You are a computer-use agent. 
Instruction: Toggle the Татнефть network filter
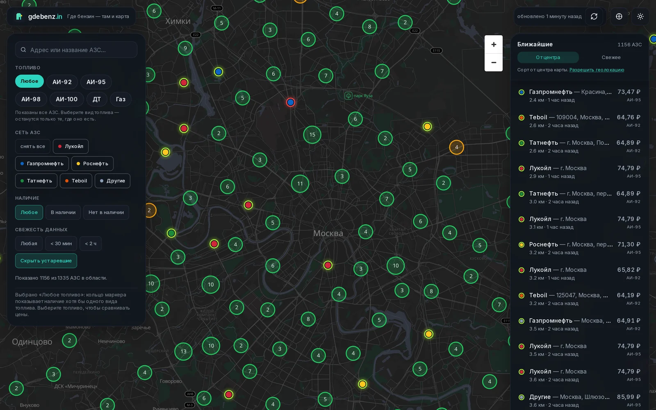tap(36, 181)
